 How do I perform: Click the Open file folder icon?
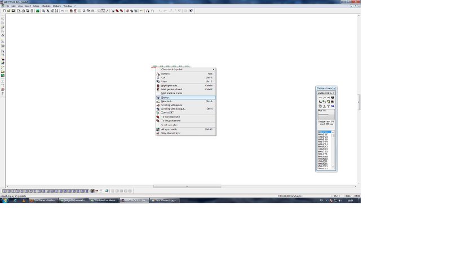click(x=8, y=11)
